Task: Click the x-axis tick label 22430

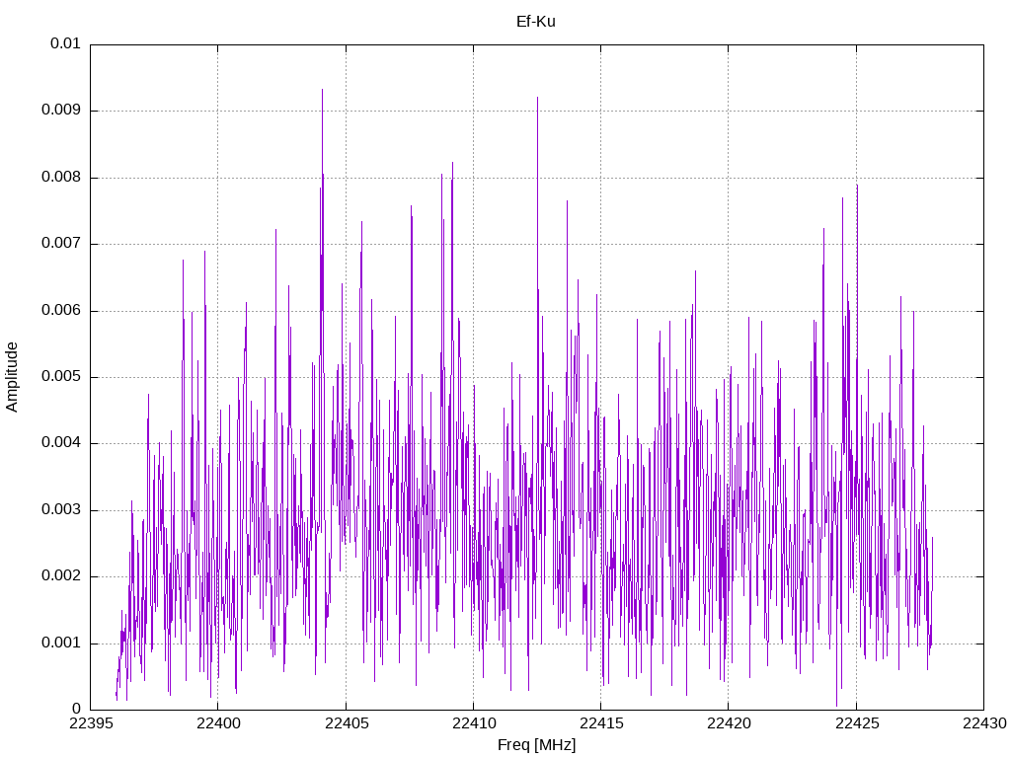Action: coord(984,723)
